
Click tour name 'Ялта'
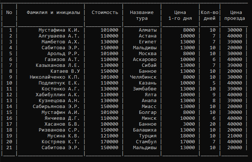[151, 95]
